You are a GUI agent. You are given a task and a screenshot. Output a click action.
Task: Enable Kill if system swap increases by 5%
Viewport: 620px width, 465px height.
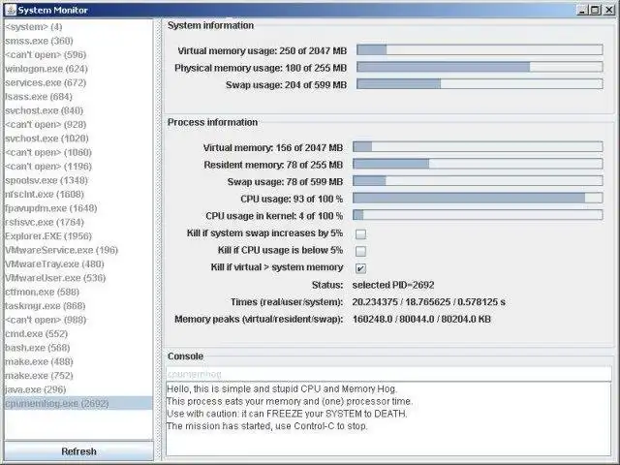pyautogui.click(x=360, y=234)
